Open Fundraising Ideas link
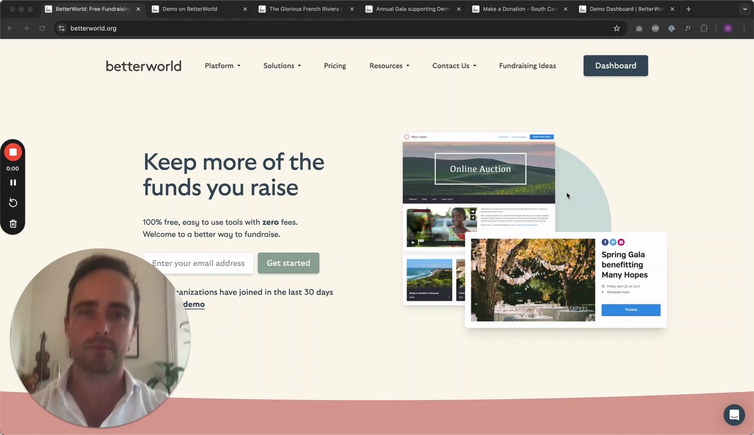The height and width of the screenshot is (435, 754). pos(527,66)
